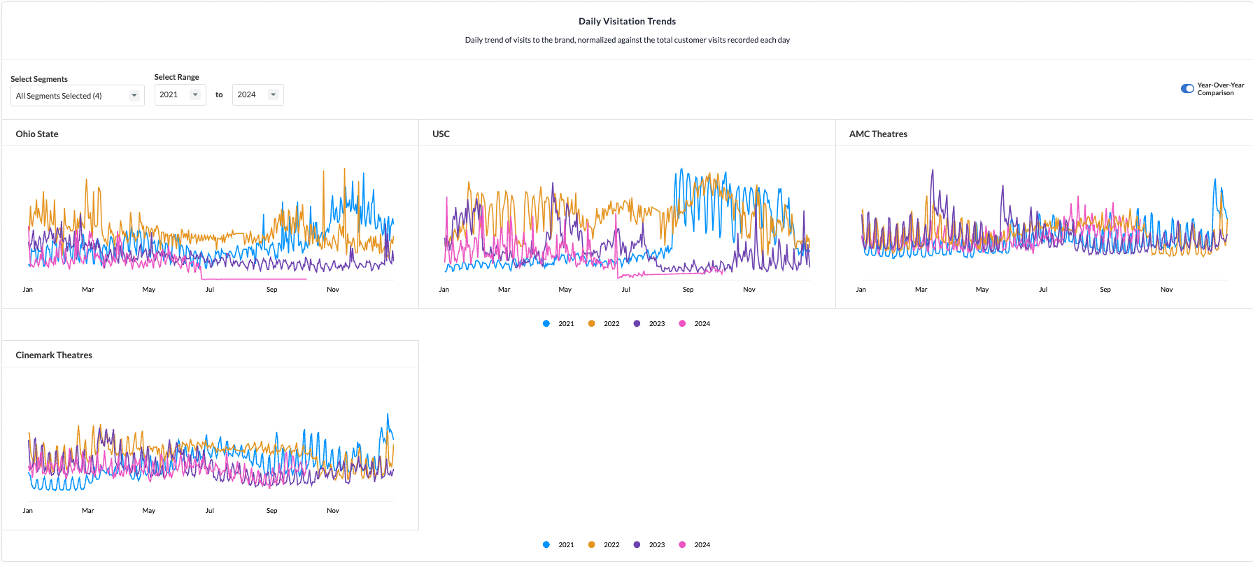
Task: Click the purple 2023 dot in bottom legend
Action: (x=637, y=544)
